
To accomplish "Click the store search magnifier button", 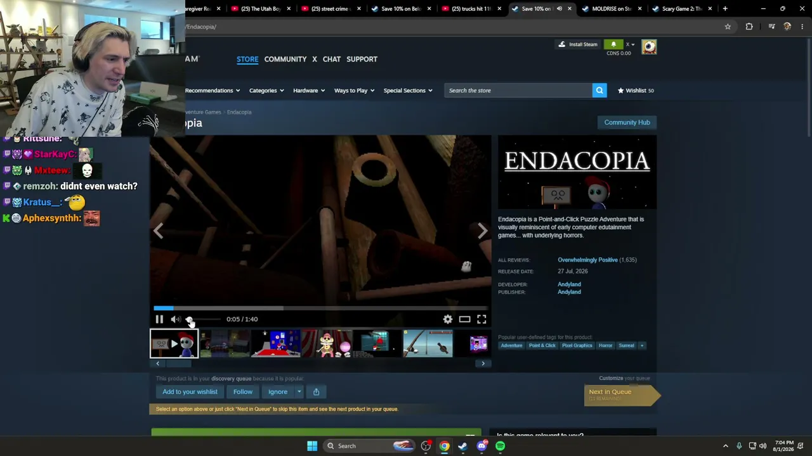I will pyautogui.click(x=599, y=91).
